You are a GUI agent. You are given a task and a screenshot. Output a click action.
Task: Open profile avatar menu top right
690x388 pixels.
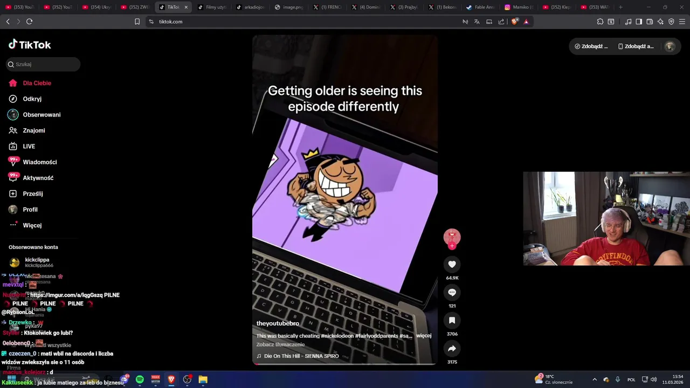click(x=670, y=46)
